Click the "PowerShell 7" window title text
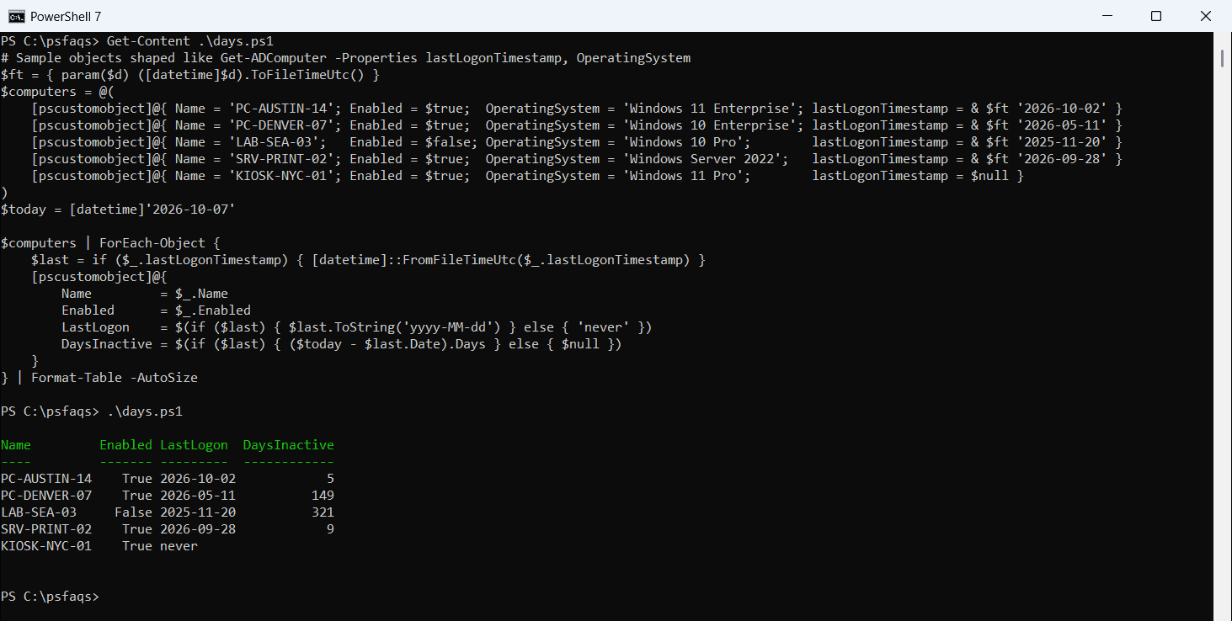Image resolution: width=1232 pixels, height=621 pixels. click(x=66, y=16)
